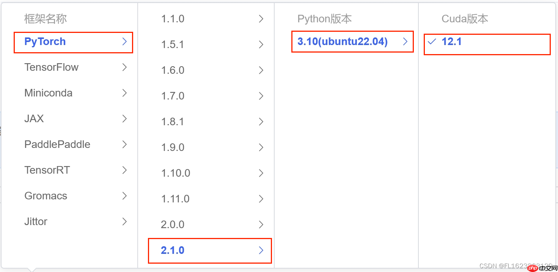This screenshot has height=272, width=558.
Task: Pick PyTorch version 1.1.0
Action: (173, 19)
